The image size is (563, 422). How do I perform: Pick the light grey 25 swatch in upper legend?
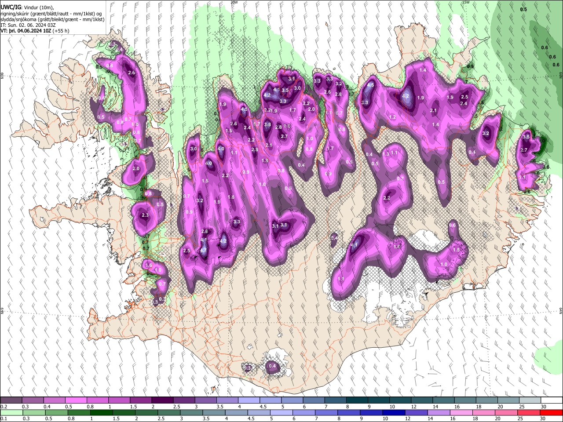(x=530, y=400)
